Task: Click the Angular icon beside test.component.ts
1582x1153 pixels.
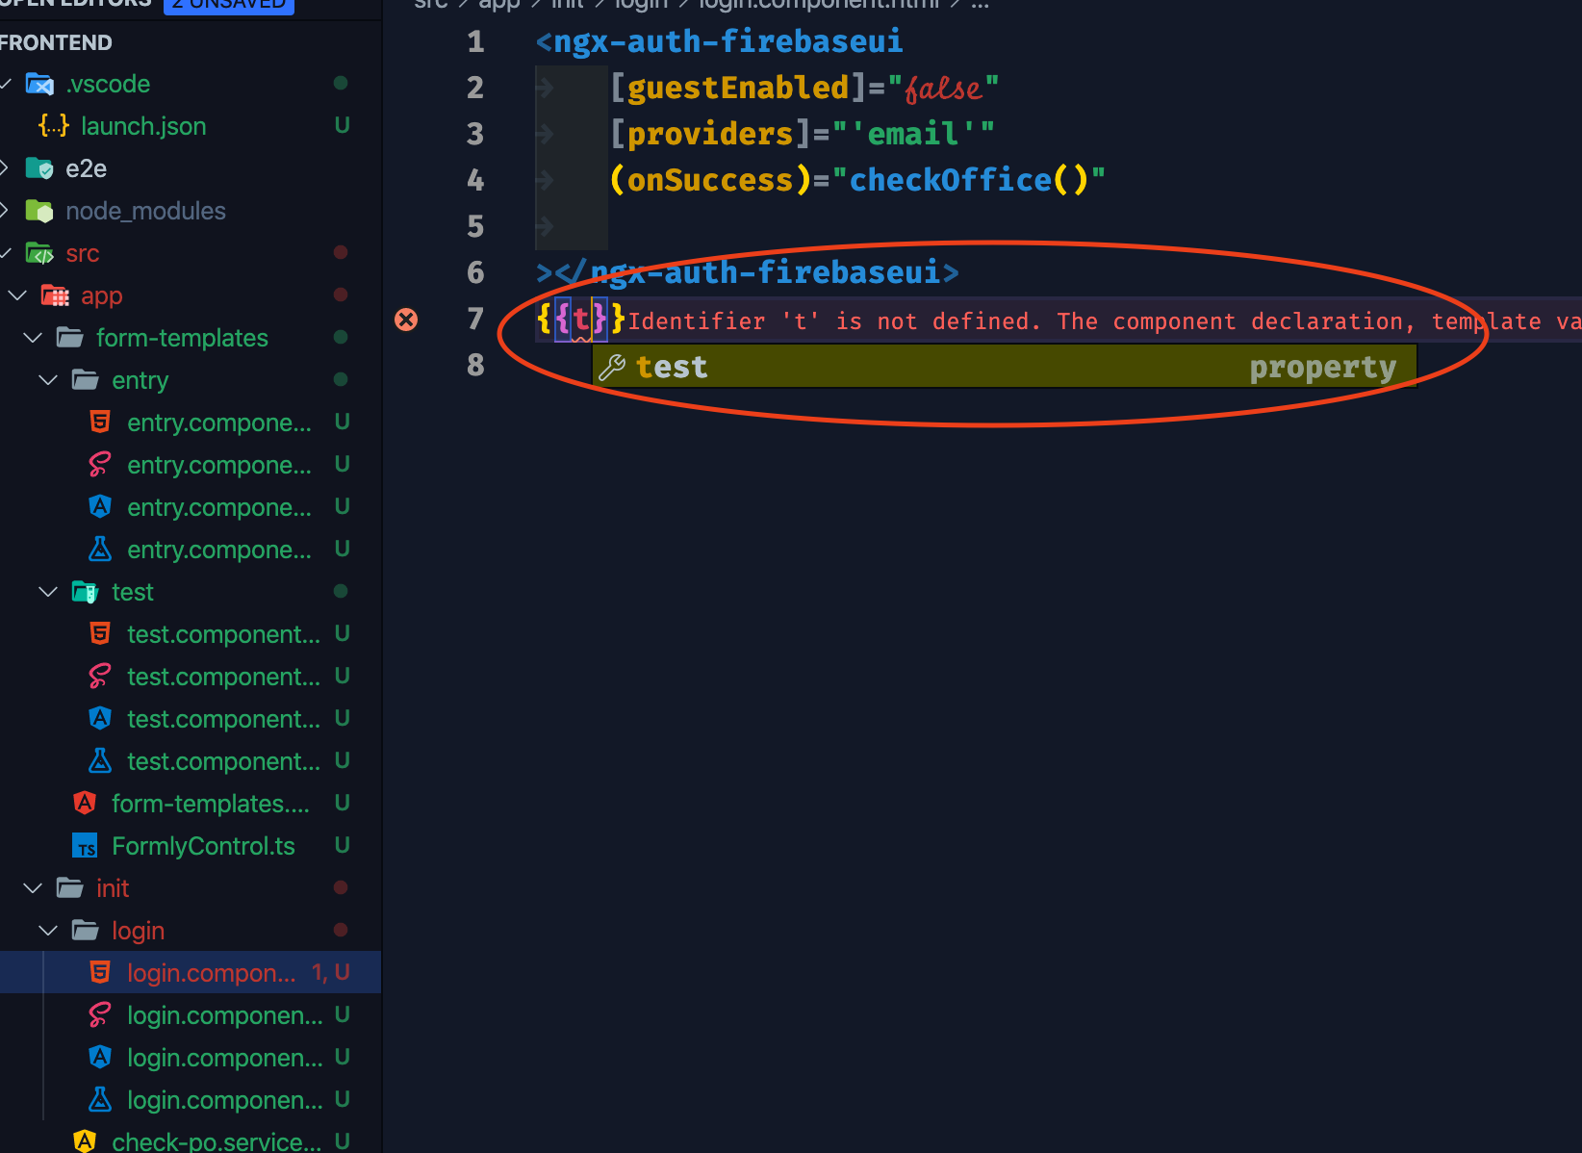Action: click(100, 718)
